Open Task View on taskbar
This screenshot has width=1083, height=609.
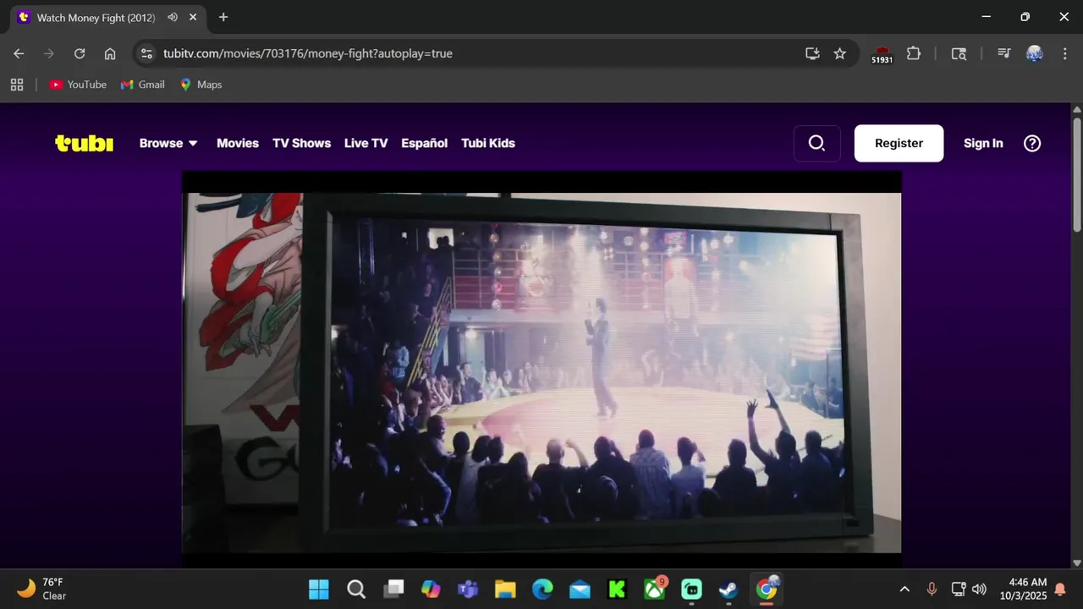pos(393,589)
